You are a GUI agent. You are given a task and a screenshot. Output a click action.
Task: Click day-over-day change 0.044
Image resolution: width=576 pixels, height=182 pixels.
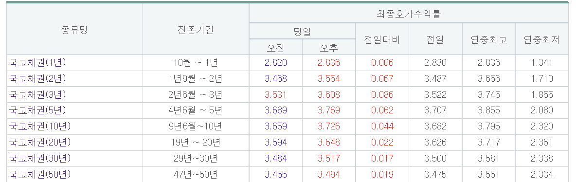[x=382, y=127]
